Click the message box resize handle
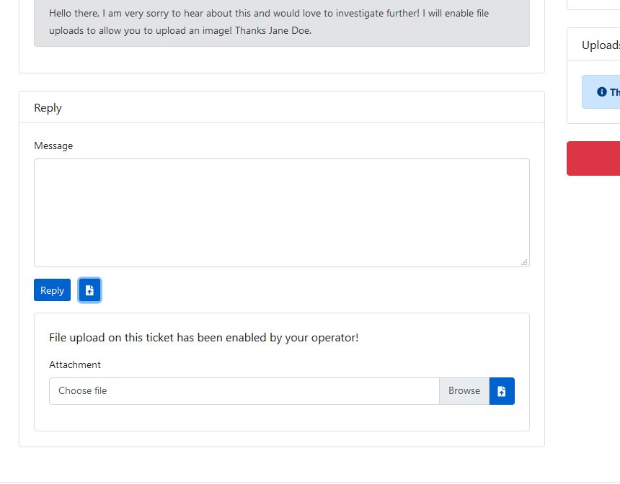Viewport: 620px width, 484px height. (x=524, y=262)
